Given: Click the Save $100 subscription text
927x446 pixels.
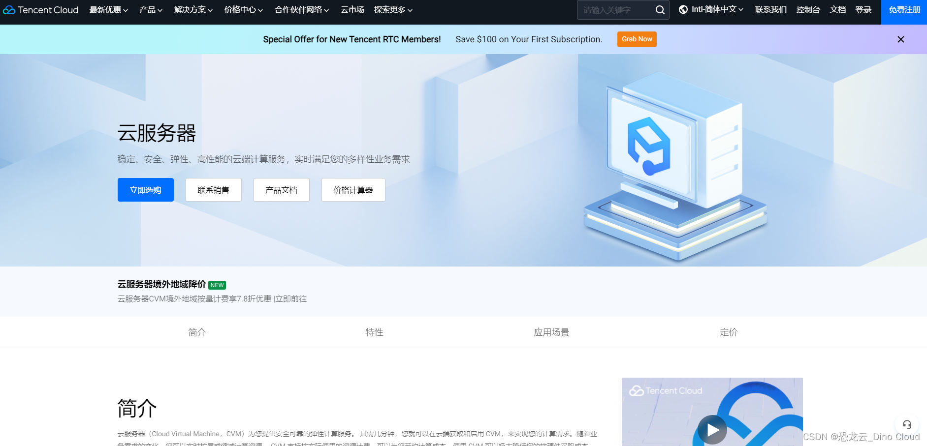Looking at the screenshot, I should (x=529, y=39).
